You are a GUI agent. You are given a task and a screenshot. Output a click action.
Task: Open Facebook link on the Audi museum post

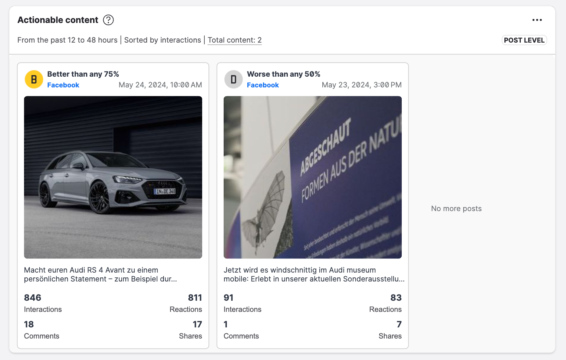point(263,85)
